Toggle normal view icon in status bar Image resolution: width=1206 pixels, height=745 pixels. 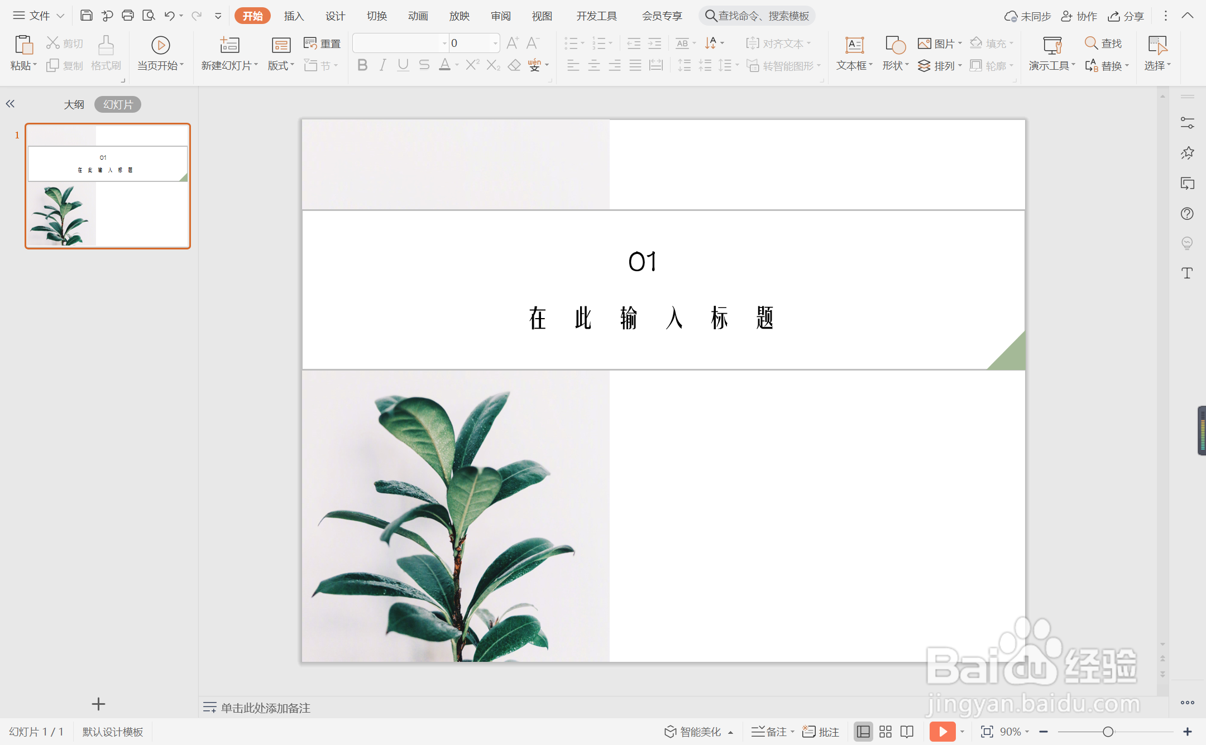point(863,732)
